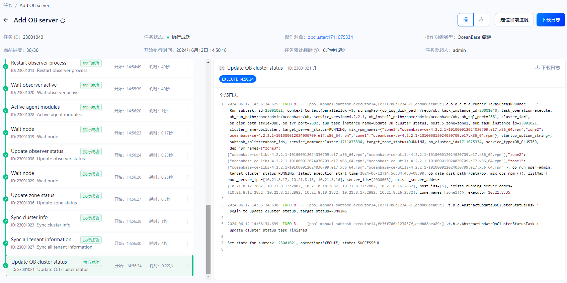Open more options for Active agent modules
Viewport: 567px width, 283px height.
[187, 111]
